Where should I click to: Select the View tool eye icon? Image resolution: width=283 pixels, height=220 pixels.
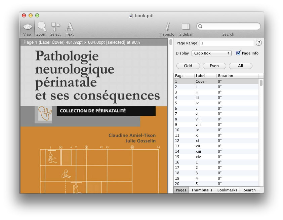tap(28, 27)
